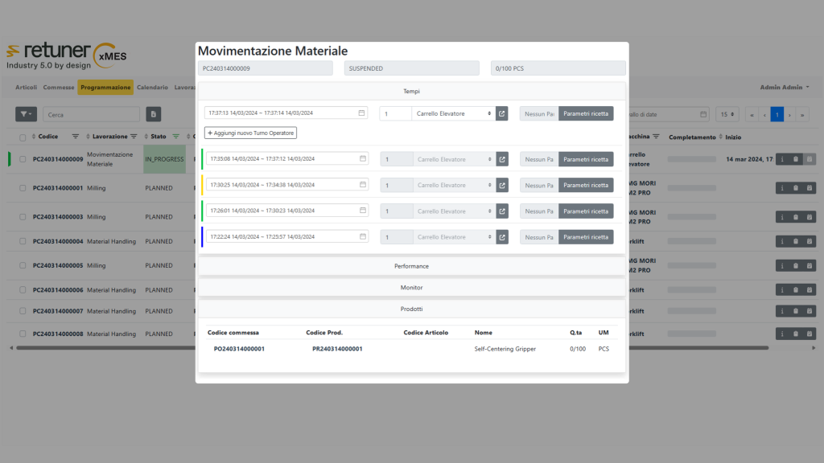824x463 pixels.
Task: Tick checkbox for PC240314000009
Action: (23, 159)
